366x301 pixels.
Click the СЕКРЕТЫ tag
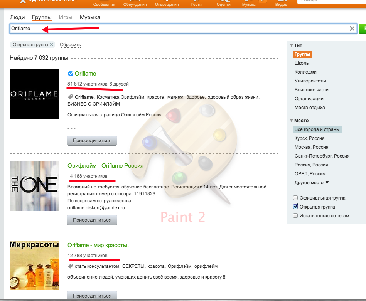pyautogui.click(x=133, y=266)
